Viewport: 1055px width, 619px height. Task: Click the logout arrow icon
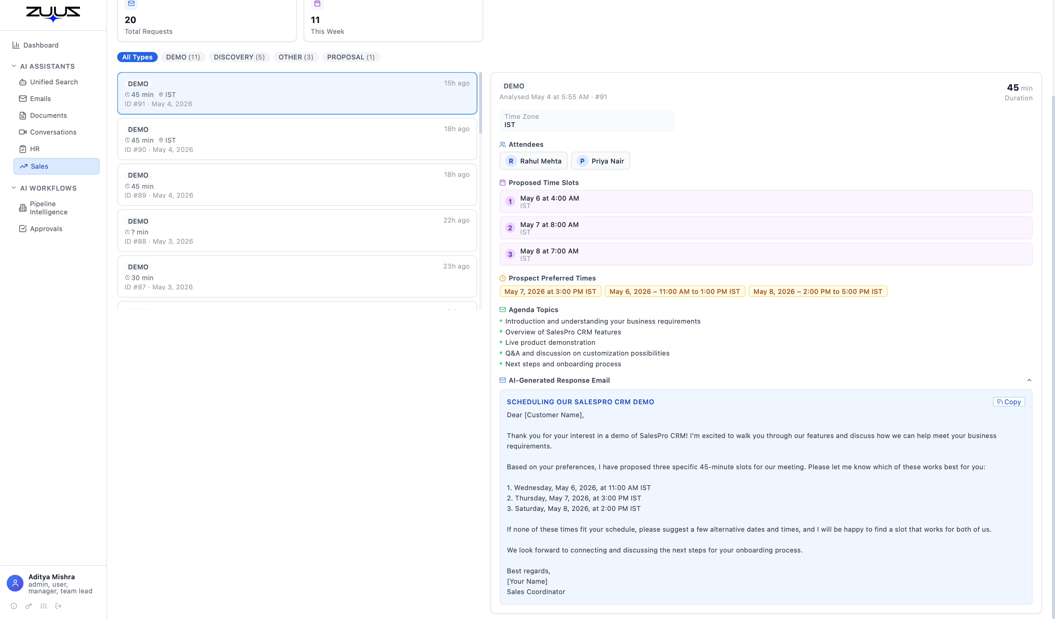pyautogui.click(x=58, y=606)
